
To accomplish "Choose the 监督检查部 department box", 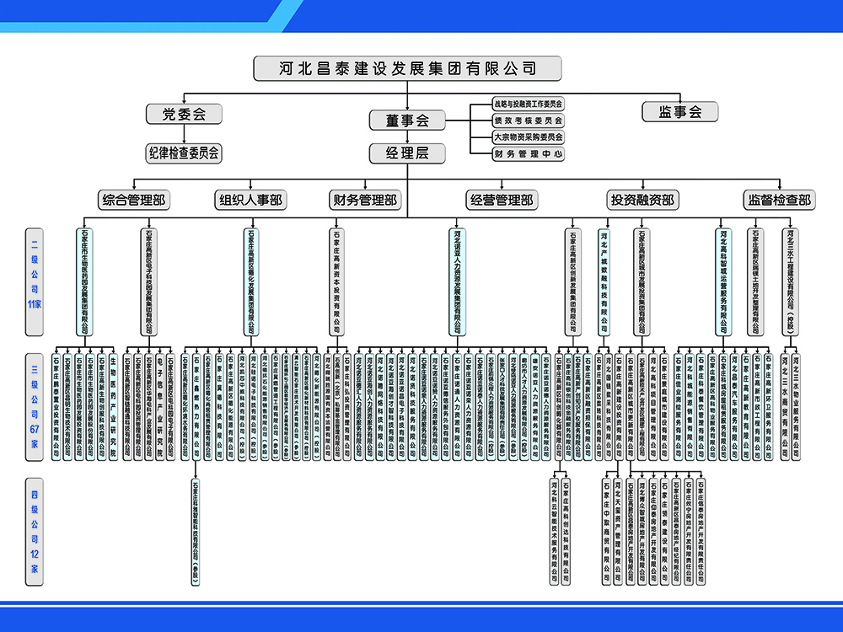I will coord(778,201).
